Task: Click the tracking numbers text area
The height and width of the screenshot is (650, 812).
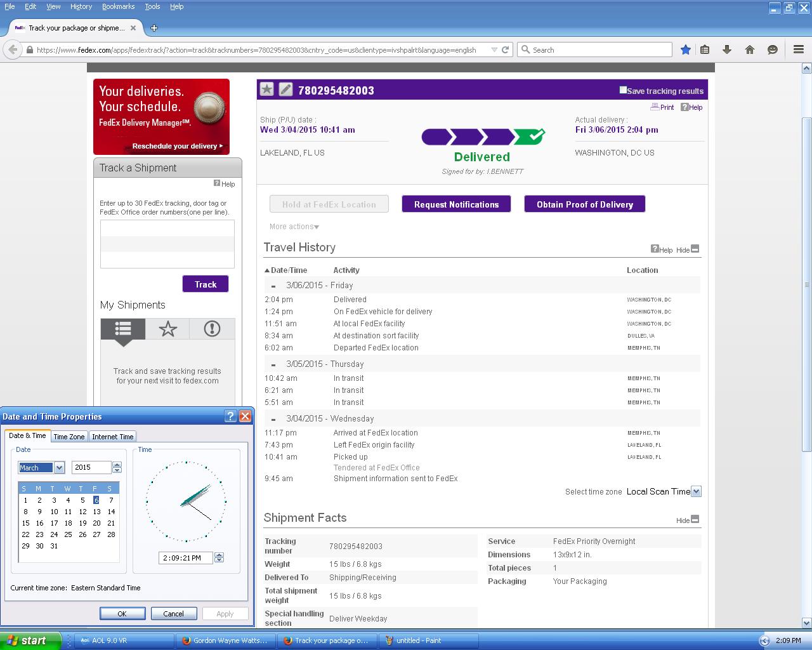Action: (167, 244)
